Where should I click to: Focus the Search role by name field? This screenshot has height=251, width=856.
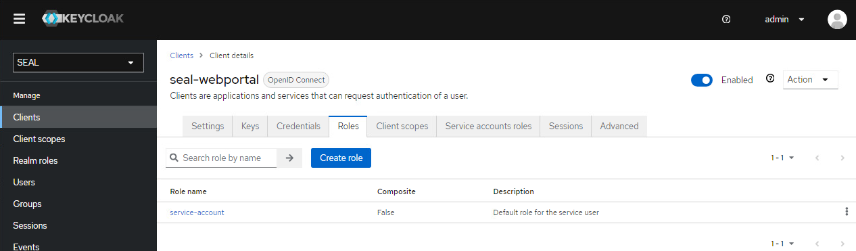click(x=222, y=158)
